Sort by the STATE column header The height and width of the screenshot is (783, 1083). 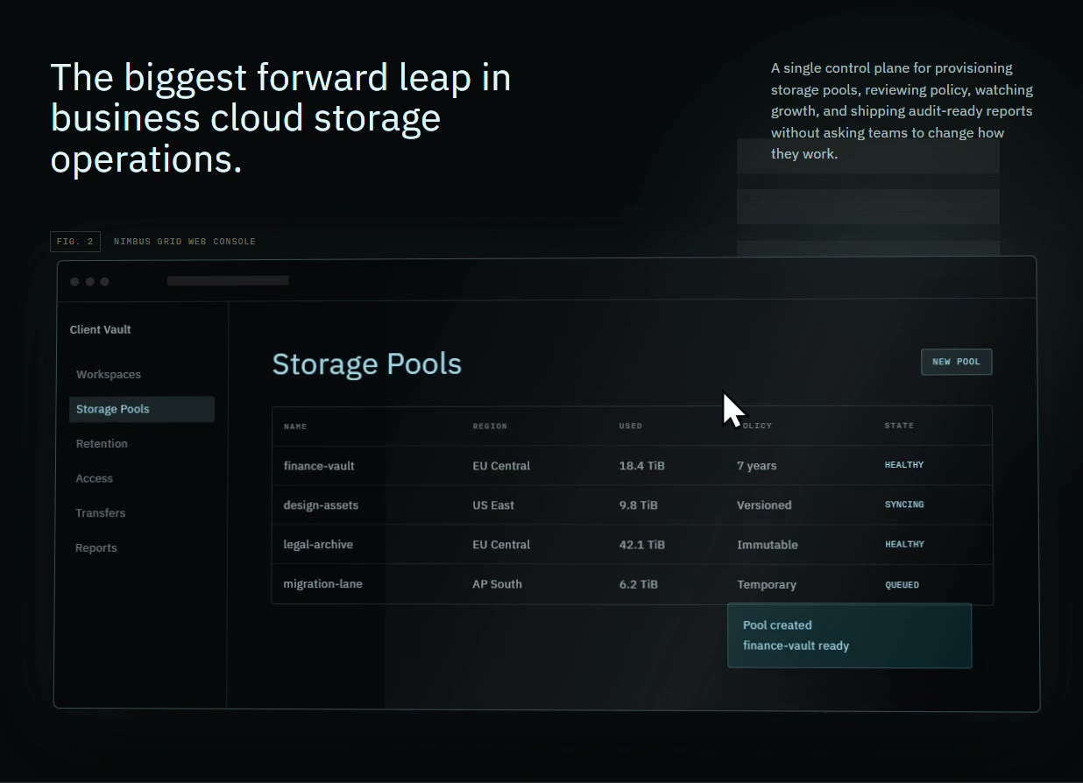pos(899,426)
